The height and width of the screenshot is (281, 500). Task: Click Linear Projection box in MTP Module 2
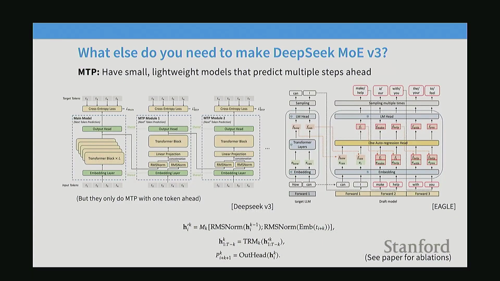(x=234, y=154)
